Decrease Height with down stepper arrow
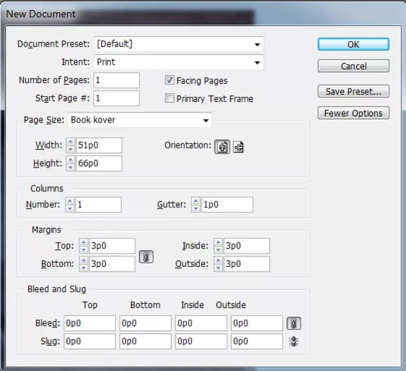 (x=71, y=167)
